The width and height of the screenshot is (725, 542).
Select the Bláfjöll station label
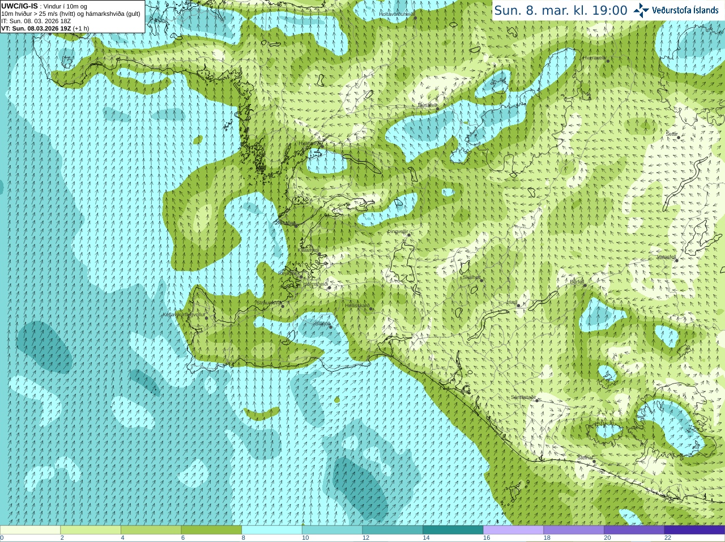tap(322, 324)
